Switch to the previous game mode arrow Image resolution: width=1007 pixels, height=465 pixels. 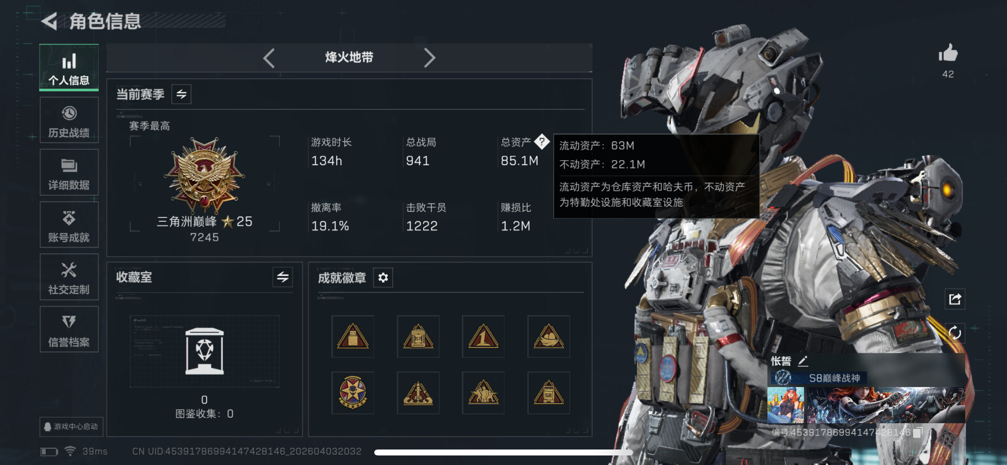tap(269, 58)
